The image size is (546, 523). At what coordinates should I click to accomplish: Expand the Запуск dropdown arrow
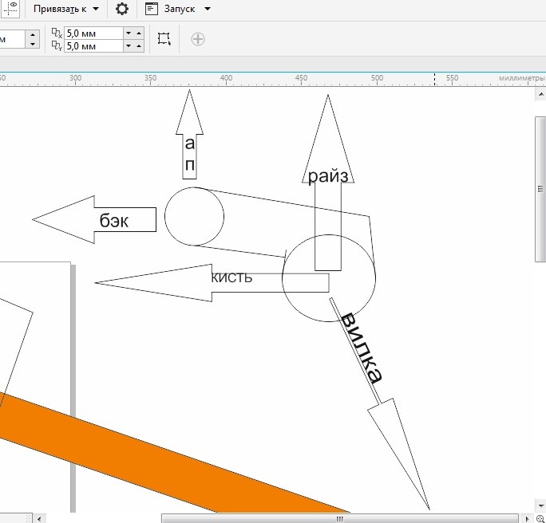[208, 9]
